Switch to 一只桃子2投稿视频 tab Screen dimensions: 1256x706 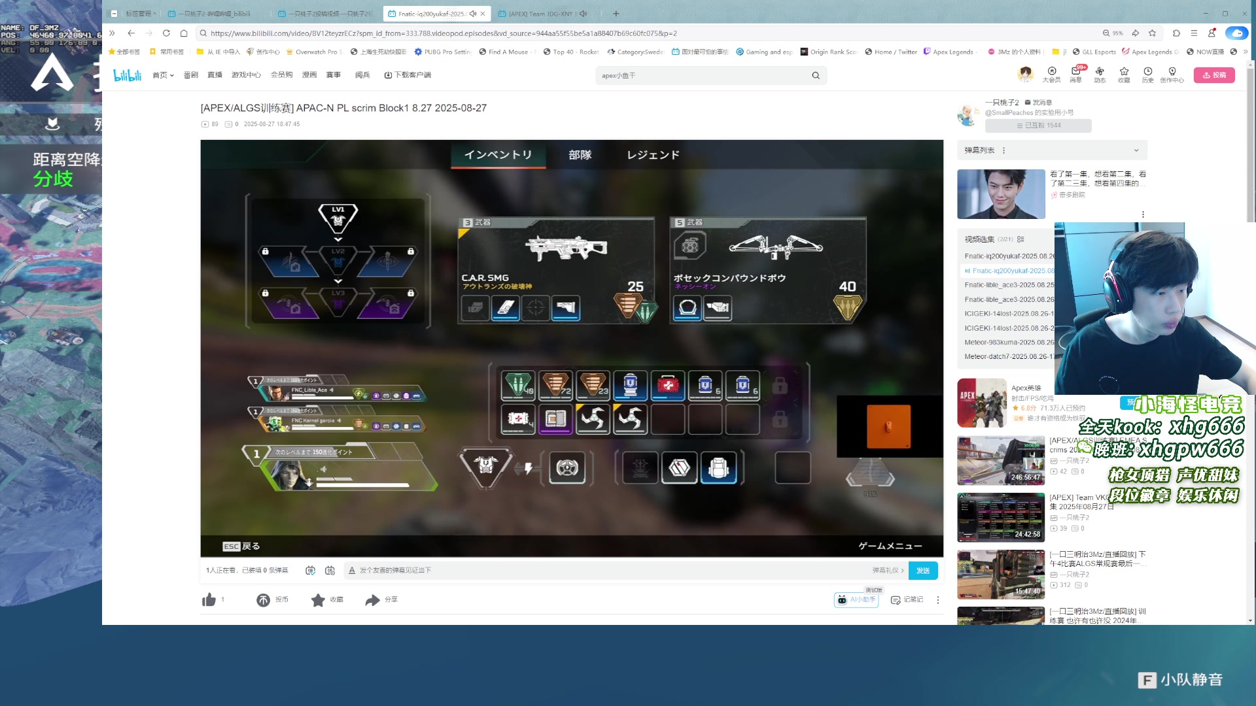coord(324,13)
